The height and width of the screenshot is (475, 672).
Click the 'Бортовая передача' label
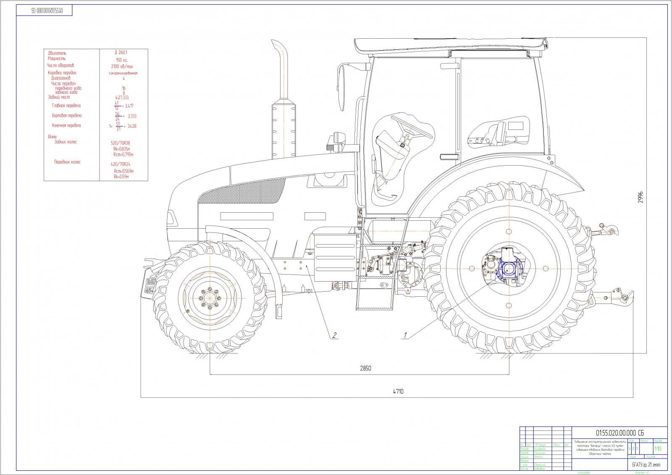point(67,116)
